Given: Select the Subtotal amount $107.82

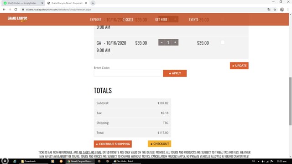Looking at the screenshot, I should tap(163, 103).
